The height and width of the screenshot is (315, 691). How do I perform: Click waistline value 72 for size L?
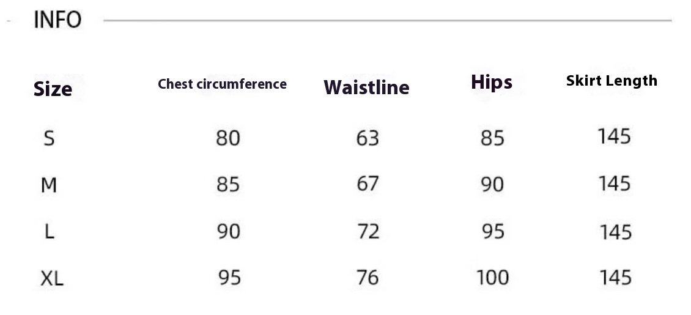tap(368, 231)
